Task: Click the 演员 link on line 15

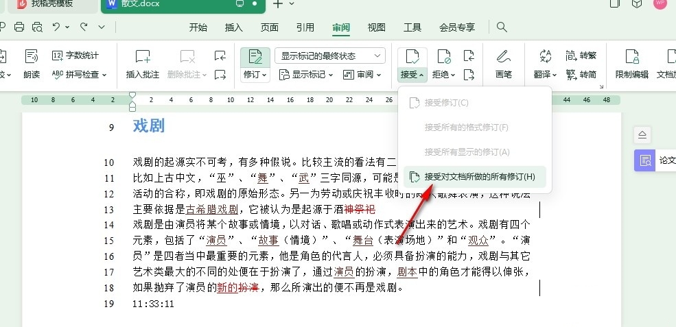Action: tap(217, 241)
